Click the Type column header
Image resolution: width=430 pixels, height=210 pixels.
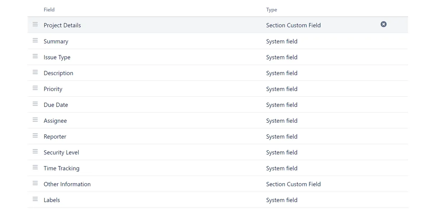pos(272,10)
